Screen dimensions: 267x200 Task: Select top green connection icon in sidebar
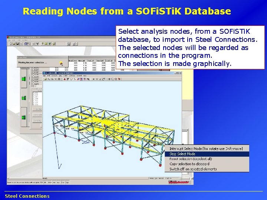pyautogui.click(x=24, y=79)
